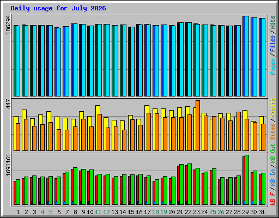Click the yellow visits bar for day 2
The height and width of the screenshot is (218, 279).
(23, 130)
